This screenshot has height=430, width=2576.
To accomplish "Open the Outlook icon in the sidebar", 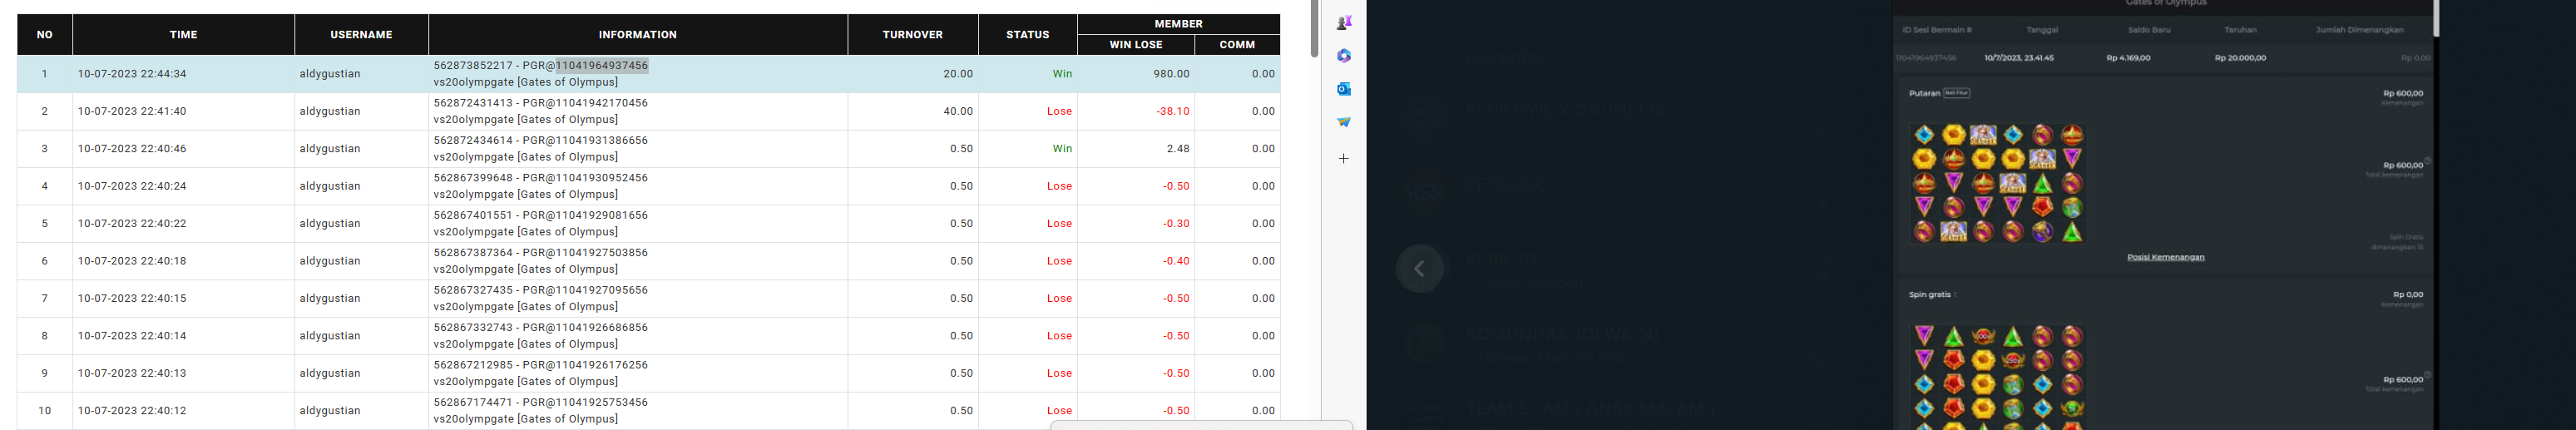I will 1344,89.
